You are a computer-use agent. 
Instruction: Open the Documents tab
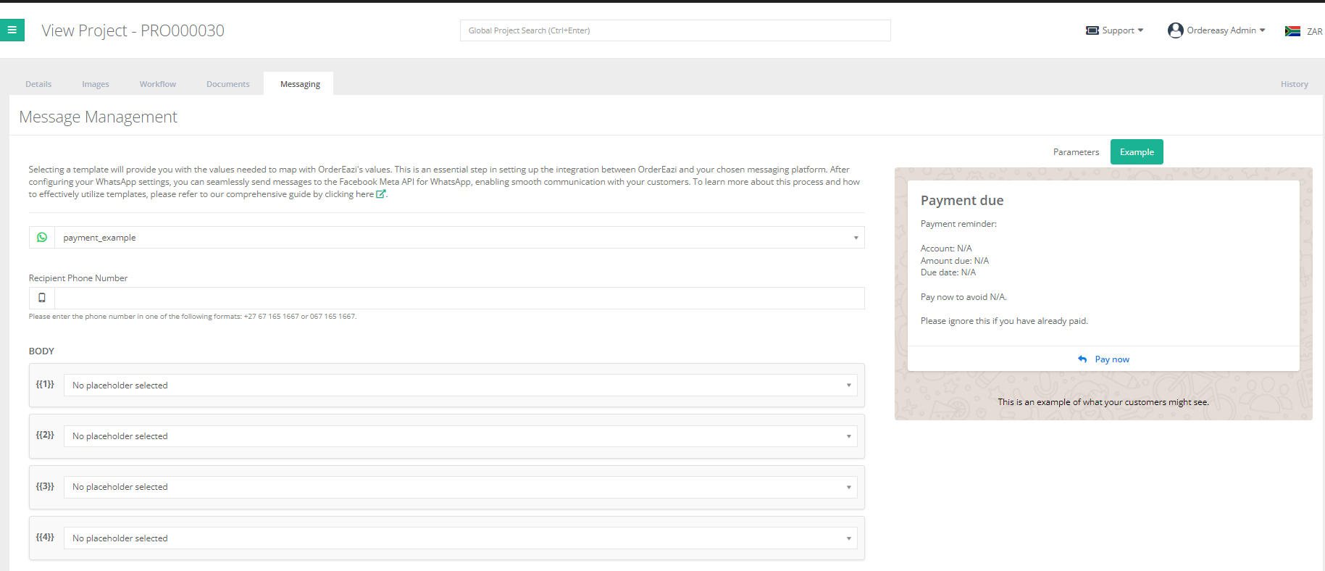(227, 84)
